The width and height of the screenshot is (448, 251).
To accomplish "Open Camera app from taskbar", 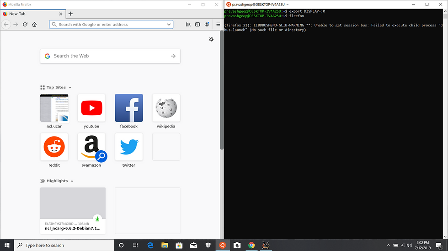I will click(237, 246).
